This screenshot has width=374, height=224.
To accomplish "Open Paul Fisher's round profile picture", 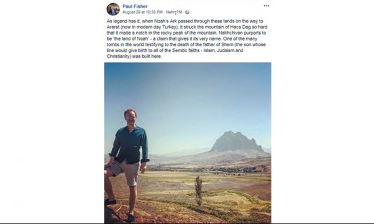I will coord(113,9).
